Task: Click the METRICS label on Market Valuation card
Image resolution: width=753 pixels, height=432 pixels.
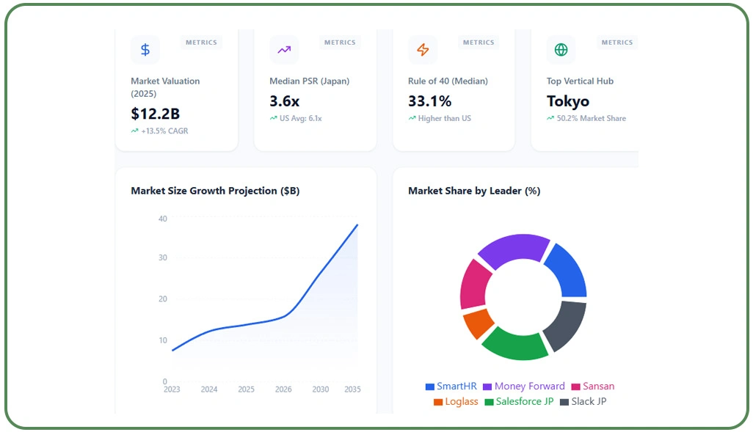Action: pyautogui.click(x=201, y=42)
